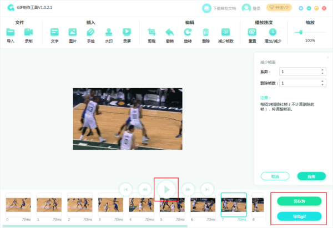Screen dimensions: 333x228
Task: Click the 删除 (Delete) trash icon
Action: [x=206, y=33]
